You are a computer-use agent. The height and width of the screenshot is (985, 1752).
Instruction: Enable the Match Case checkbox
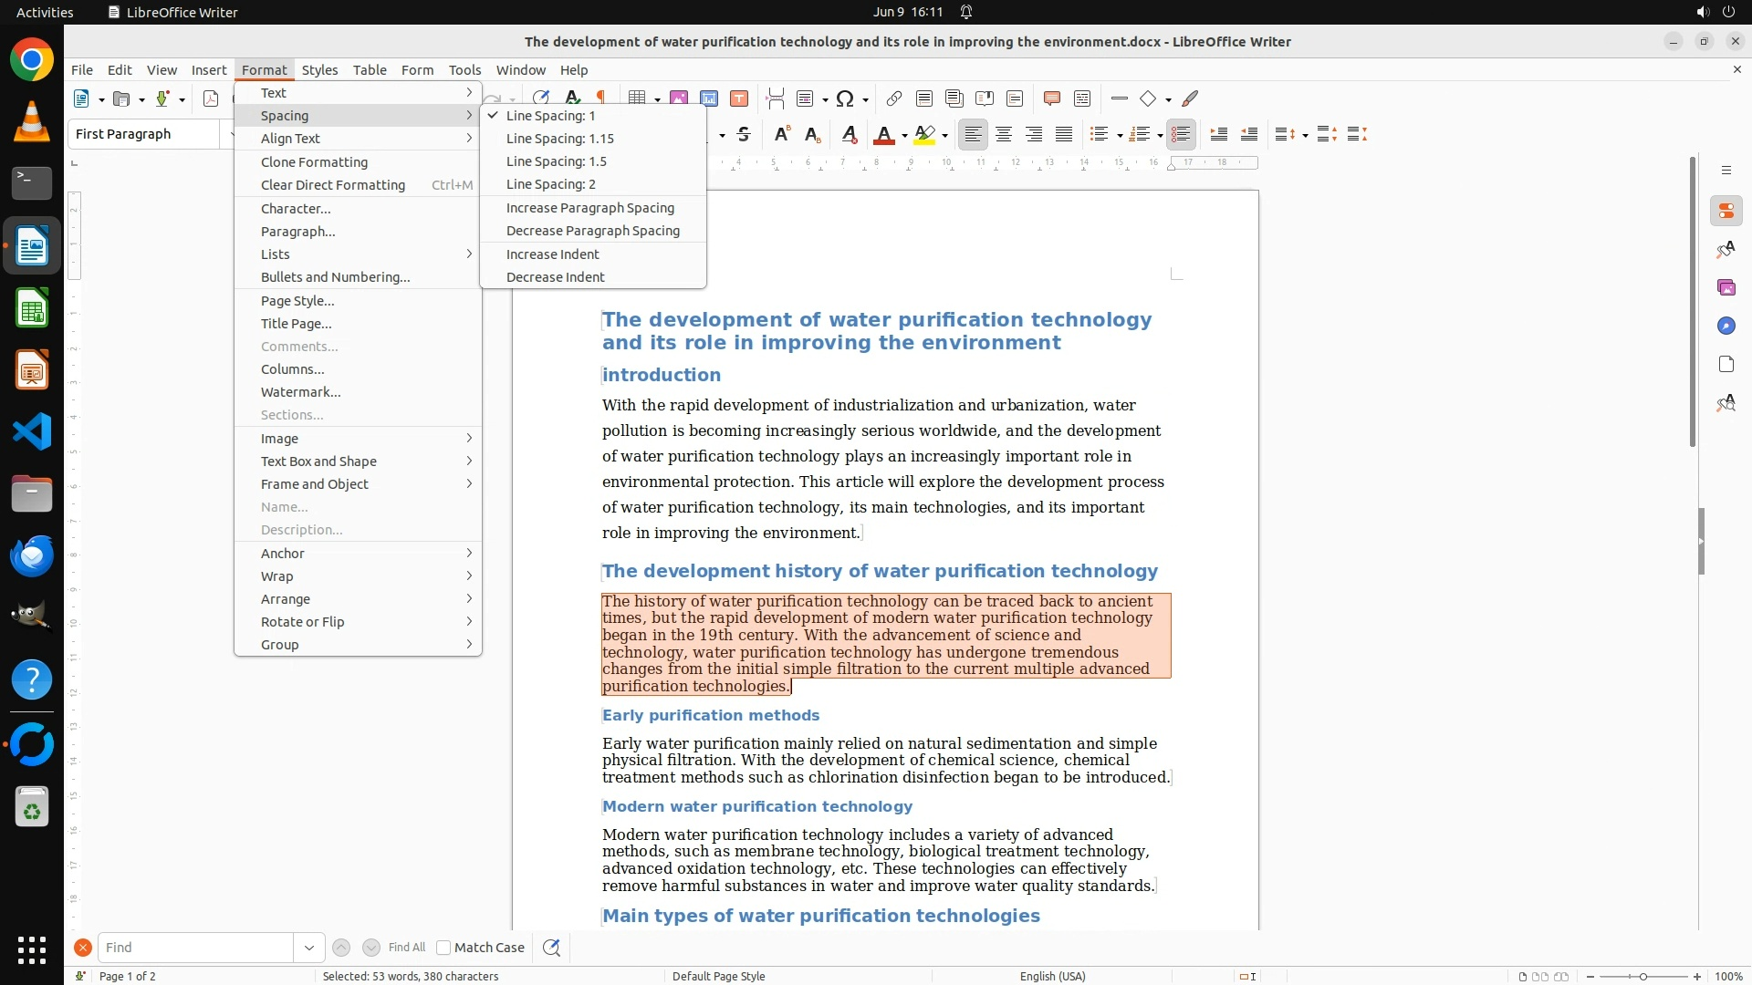pos(443,948)
